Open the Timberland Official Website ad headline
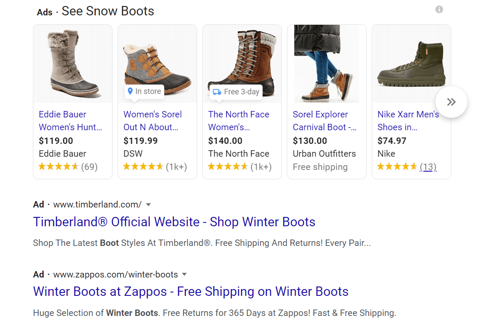 (174, 222)
